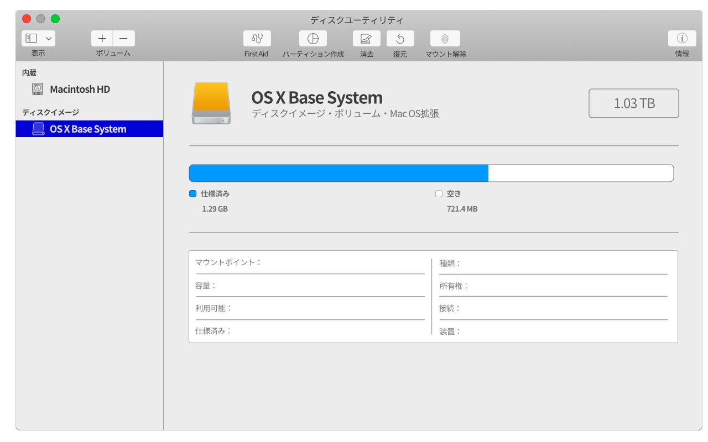This screenshot has height=442, width=708.
Task: Click the 装置 row in the info table
Action: [553, 331]
